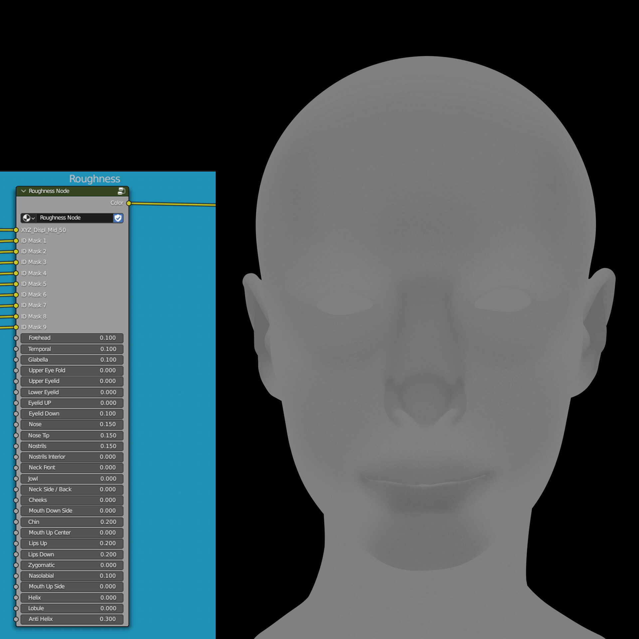Click the Forehead input socket circle
Viewport: 639px width, 639px height.
coord(16,338)
